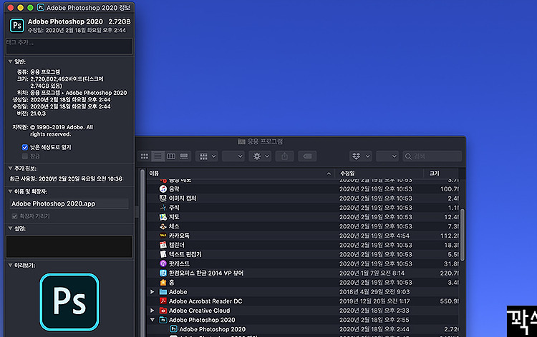
Task: Select the 한컴오피스 한글 2014 VP 뷰어 icon
Action: point(163,273)
